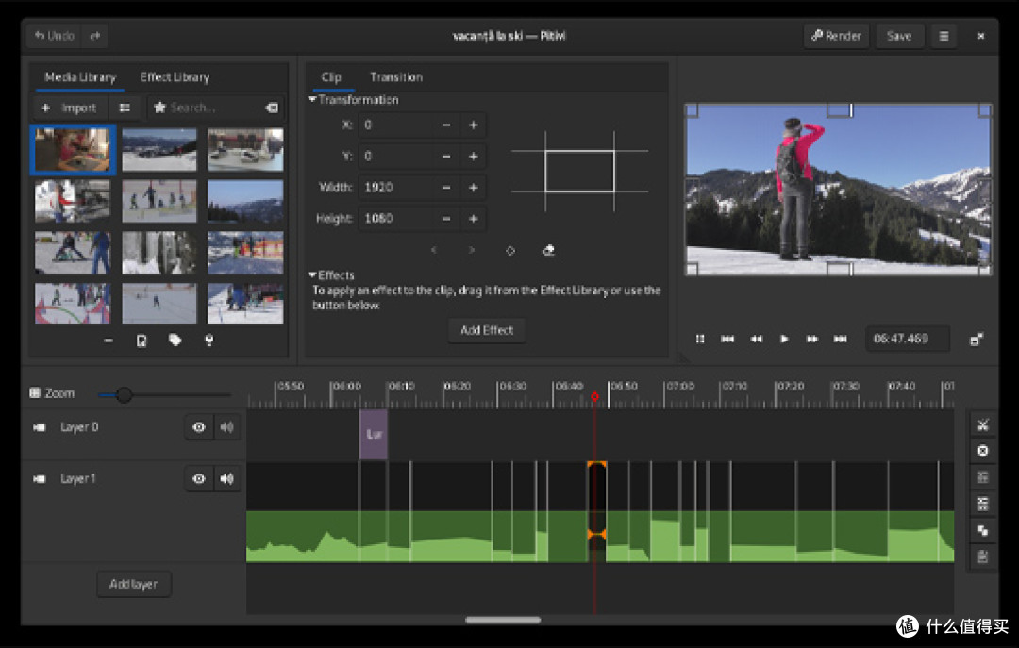The height and width of the screenshot is (648, 1019).
Task: Click the redo arrow icon
Action: [x=95, y=36]
